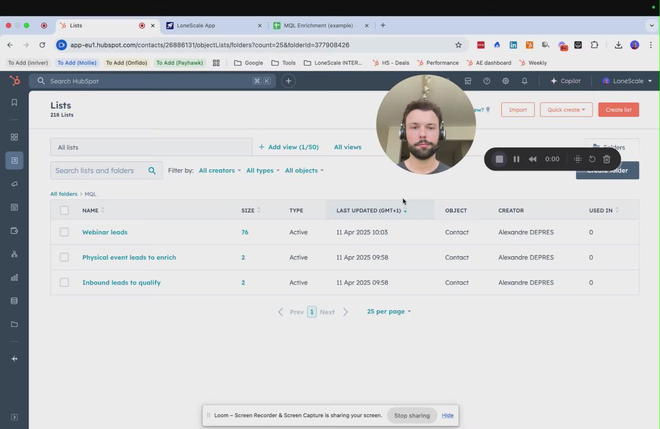Click the HubSpot sprocket logo
Screen dimensions: 660x429
click(15, 80)
